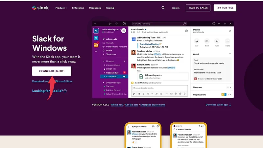Expand the Looking for mobile option
263x148 pixels.
[x=49, y=91]
